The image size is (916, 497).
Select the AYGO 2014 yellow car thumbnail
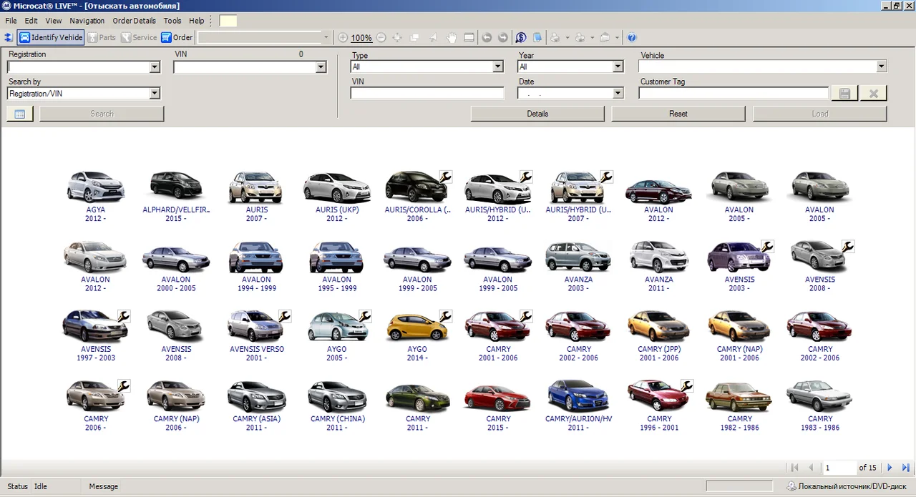click(x=417, y=329)
